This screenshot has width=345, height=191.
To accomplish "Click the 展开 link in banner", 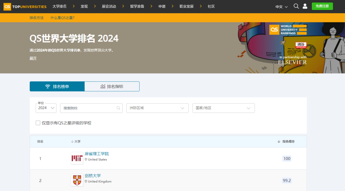I will pos(33,58).
